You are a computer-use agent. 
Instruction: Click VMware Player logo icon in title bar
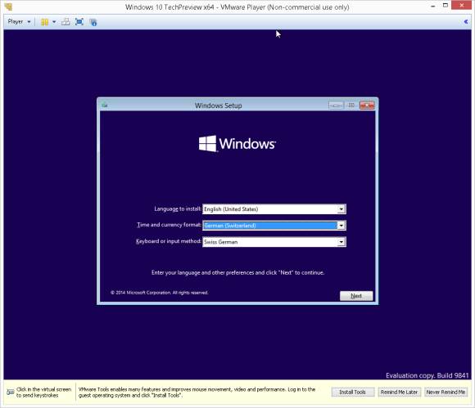click(8, 7)
